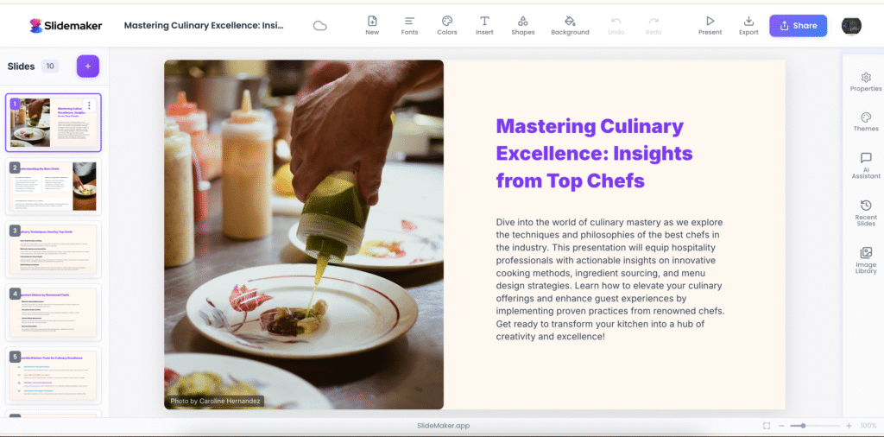This screenshot has height=437, width=884.
Task: Open the Background fill tool
Action: pyautogui.click(x=570, y=24)
